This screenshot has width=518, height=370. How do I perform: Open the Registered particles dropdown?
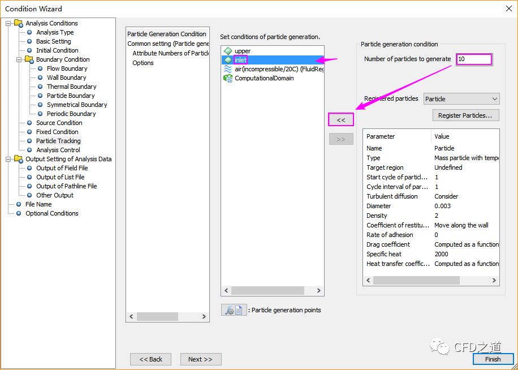point(461,98)
